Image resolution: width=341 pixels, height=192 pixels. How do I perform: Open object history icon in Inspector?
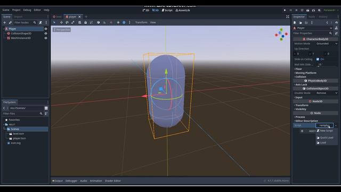pos(336,22)
